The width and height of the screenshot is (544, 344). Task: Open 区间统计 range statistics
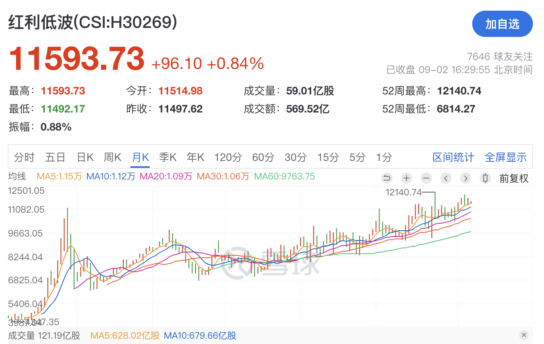(453, 157)
